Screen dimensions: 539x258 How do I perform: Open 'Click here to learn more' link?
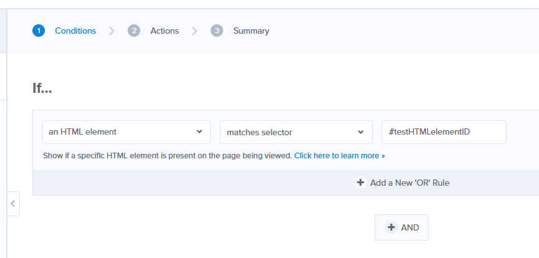point(340,156)
